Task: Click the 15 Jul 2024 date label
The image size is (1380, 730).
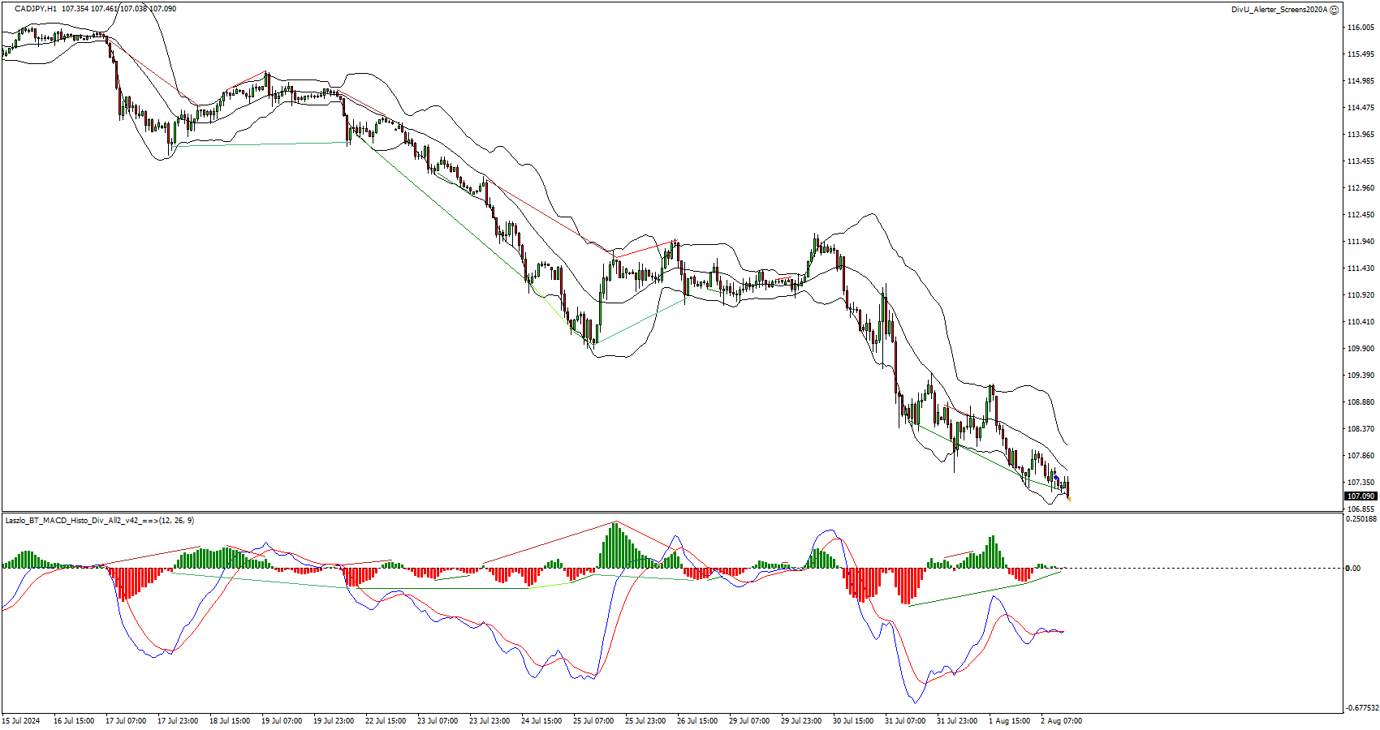Action: click(21, 720)
